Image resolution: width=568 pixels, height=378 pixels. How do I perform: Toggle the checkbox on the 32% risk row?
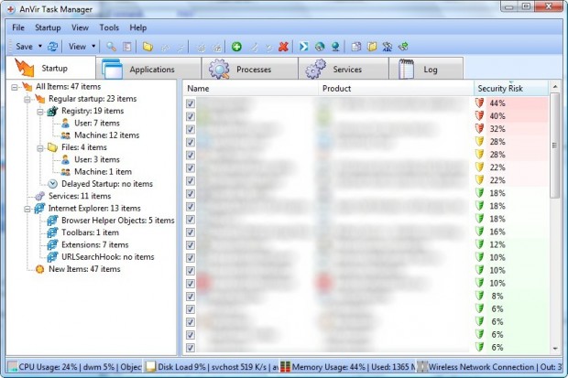pyautogui.click(x=191, y=129)
